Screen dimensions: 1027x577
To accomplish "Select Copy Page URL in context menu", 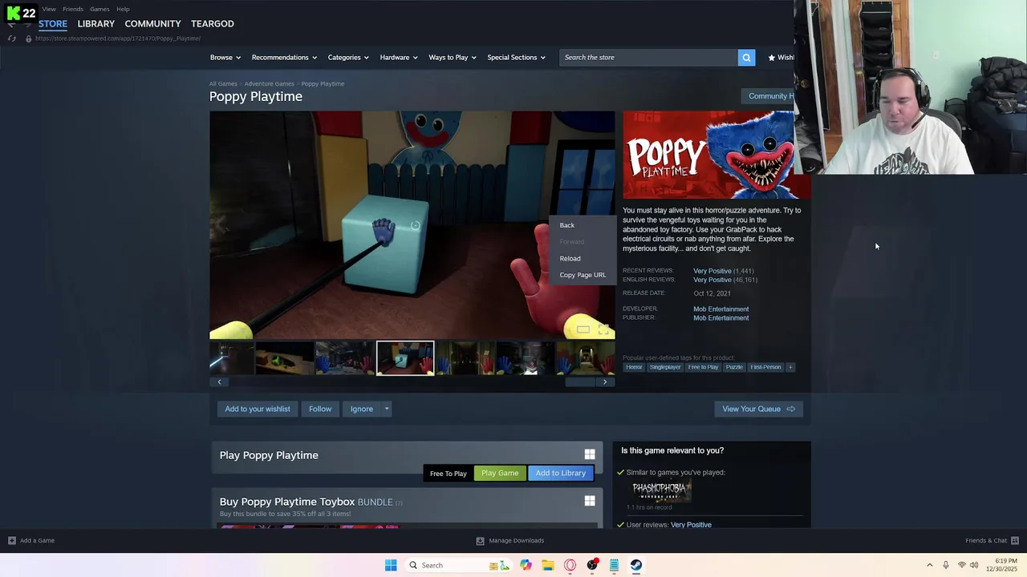I will point(583,275).
